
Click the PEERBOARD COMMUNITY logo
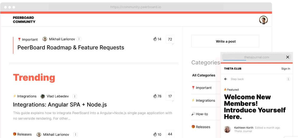[24, 20]
